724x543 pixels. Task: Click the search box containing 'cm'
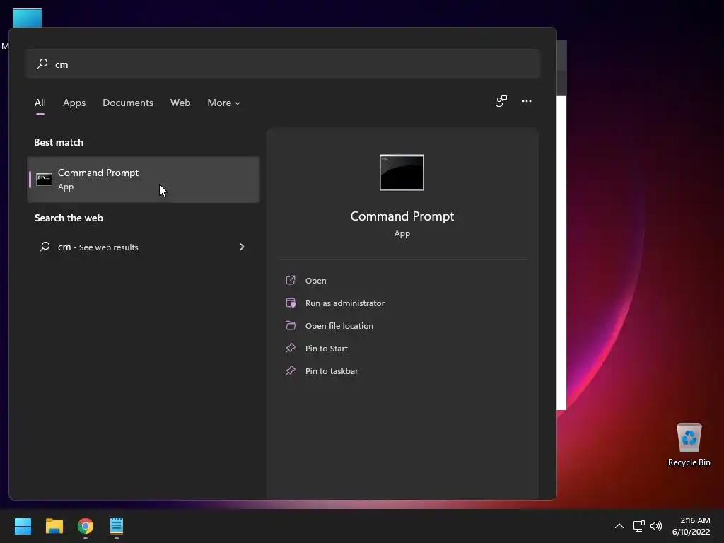click(283, 64)
